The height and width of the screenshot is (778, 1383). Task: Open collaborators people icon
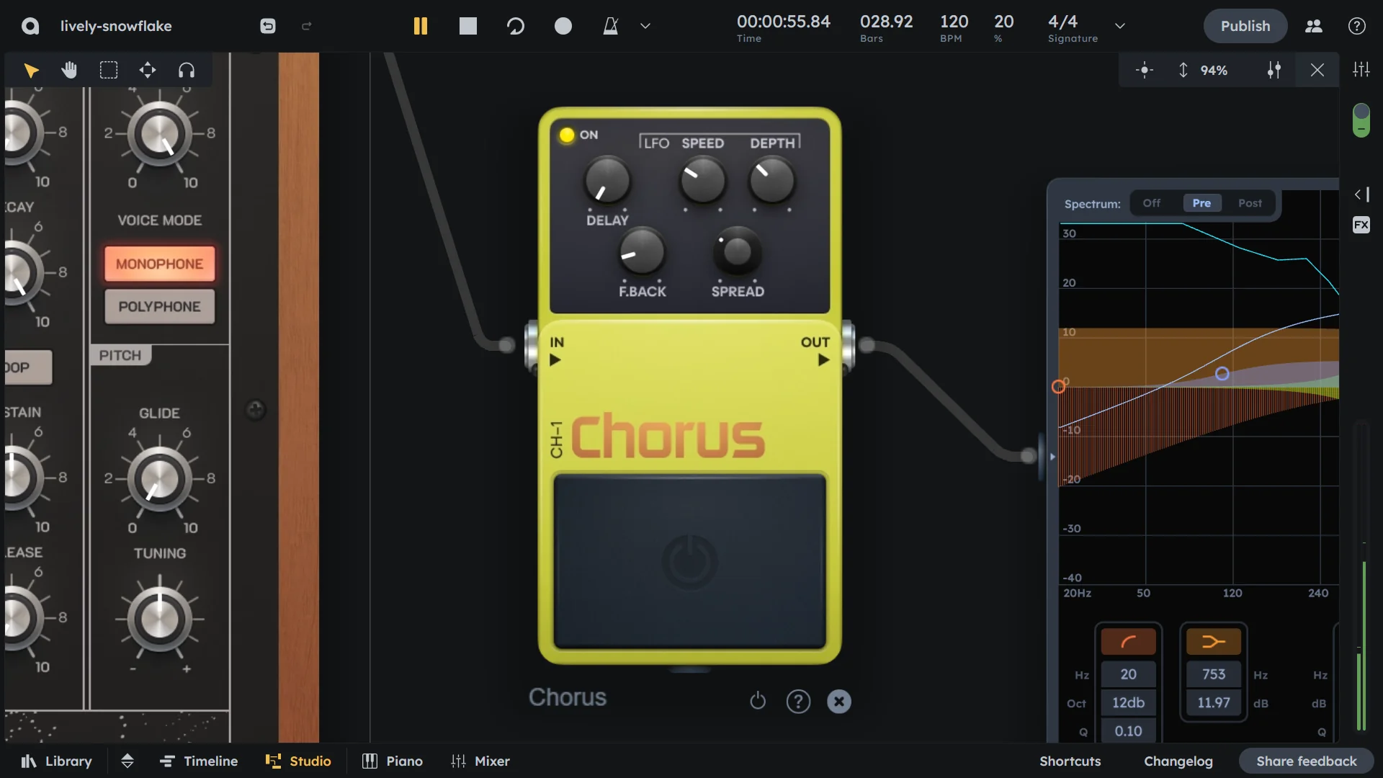(x=1314, y=26)
